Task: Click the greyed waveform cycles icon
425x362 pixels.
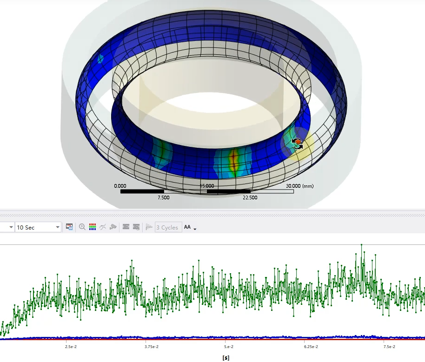Action: point(149,227)
